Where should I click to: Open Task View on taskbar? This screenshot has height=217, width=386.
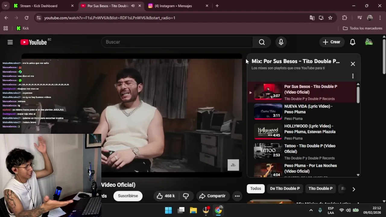(x=181, y=210)
